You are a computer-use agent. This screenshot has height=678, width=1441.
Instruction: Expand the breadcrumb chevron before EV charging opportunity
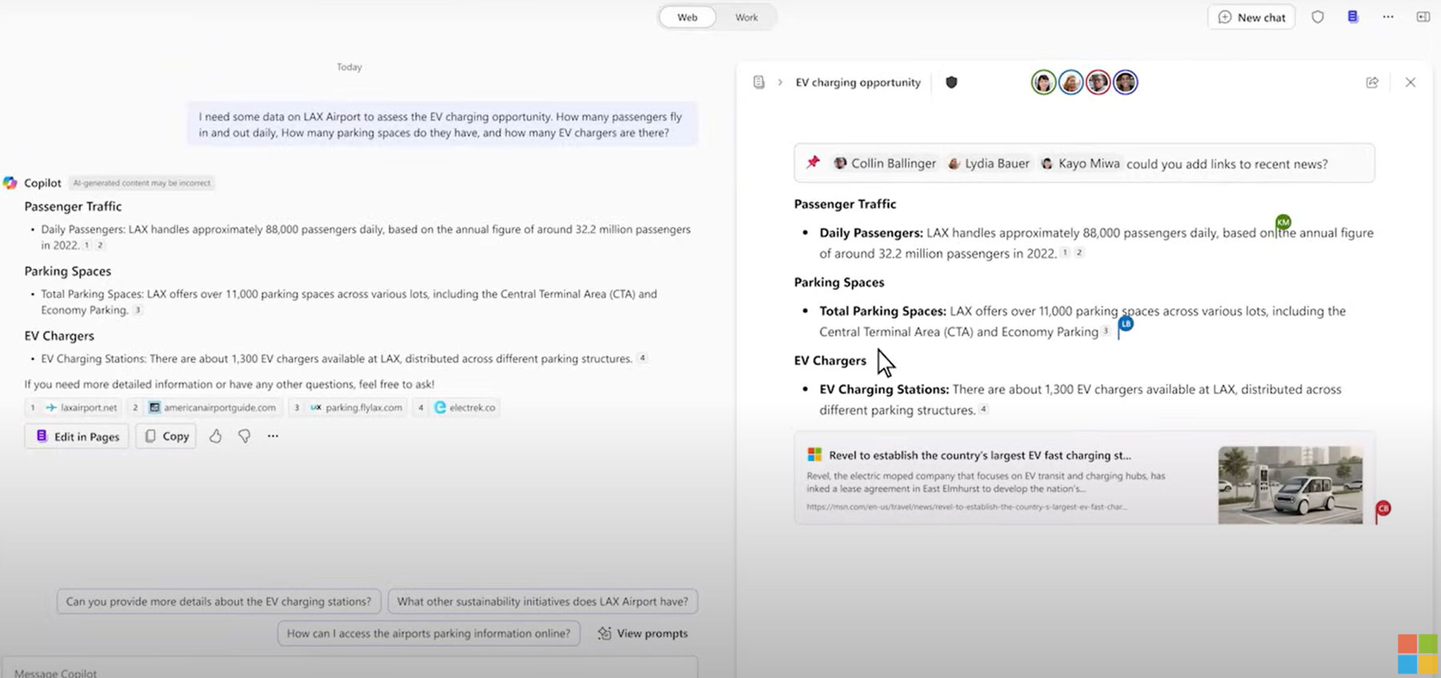[x=780, y=82]
